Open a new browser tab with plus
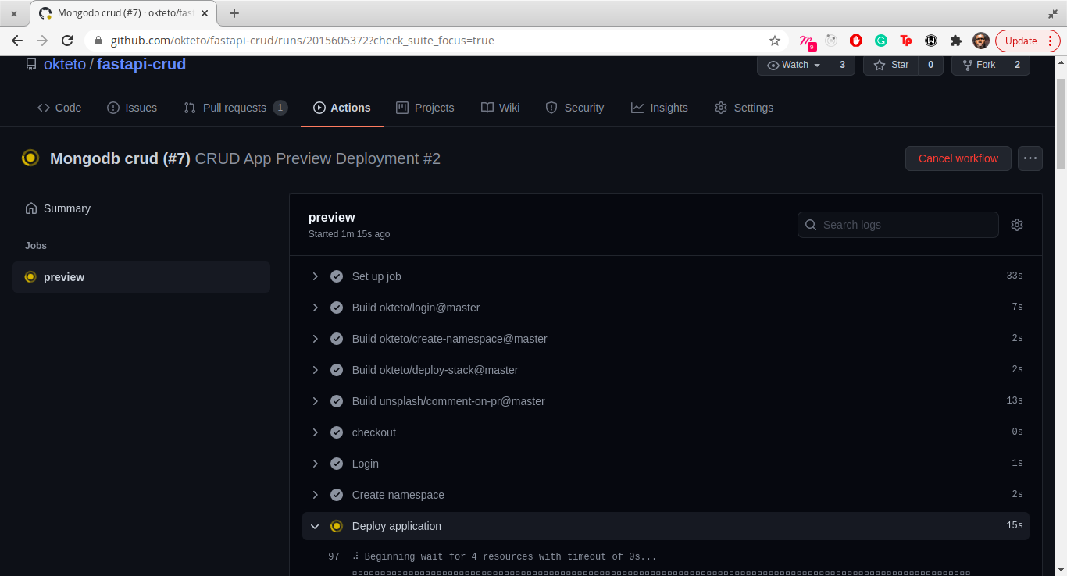The width and height of the screenshot is (1067, 576). 234,13
